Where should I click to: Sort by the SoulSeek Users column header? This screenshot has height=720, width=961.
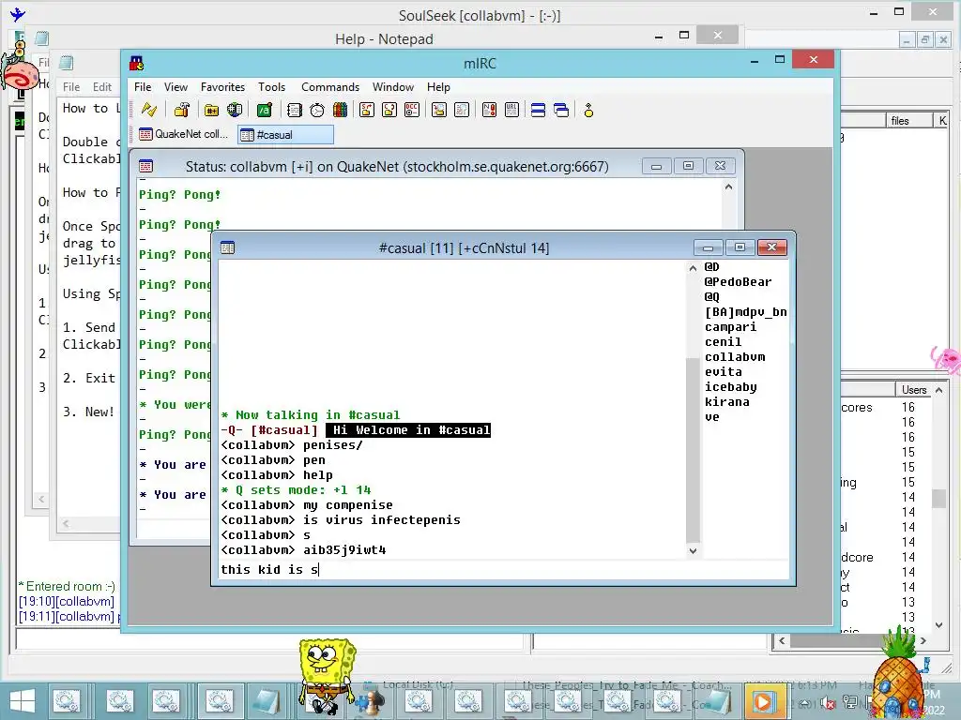(914, 390)
